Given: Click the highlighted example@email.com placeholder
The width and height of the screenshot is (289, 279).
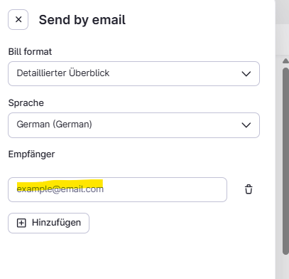Looking at the screenshot, I should pyautogui.click(x=60, y=189).
